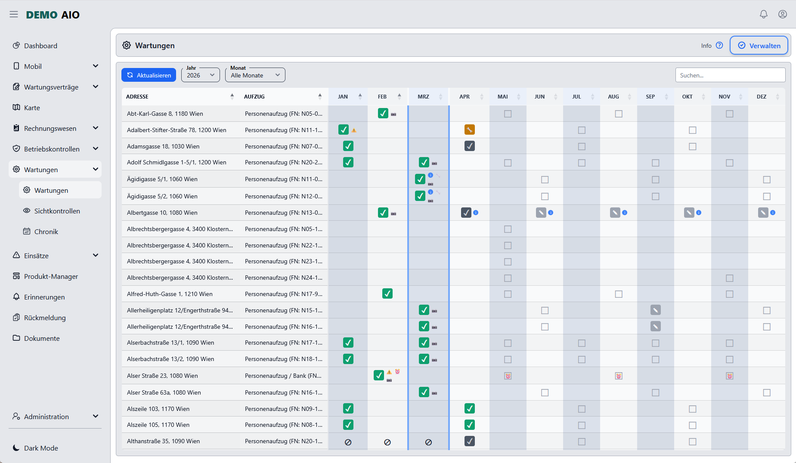
Task: Toggle May checkbox for Abt-Karl-Gasse 8
Action: pyautogui.click(x=508, y=114)
